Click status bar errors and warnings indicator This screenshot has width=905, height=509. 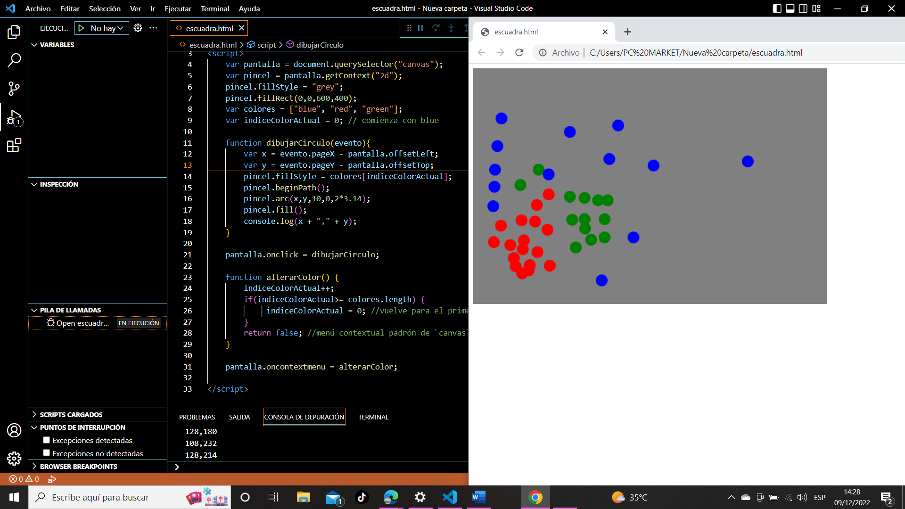[24, 479]
